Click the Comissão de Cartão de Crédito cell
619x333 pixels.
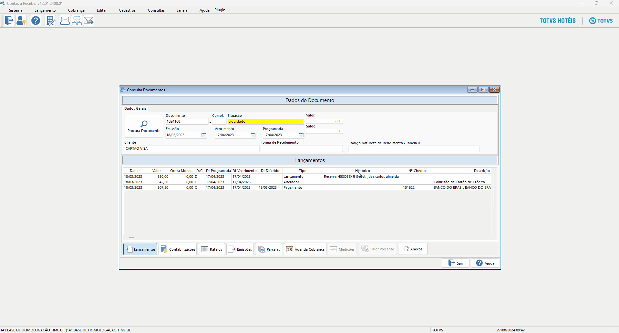coord(462,182)
